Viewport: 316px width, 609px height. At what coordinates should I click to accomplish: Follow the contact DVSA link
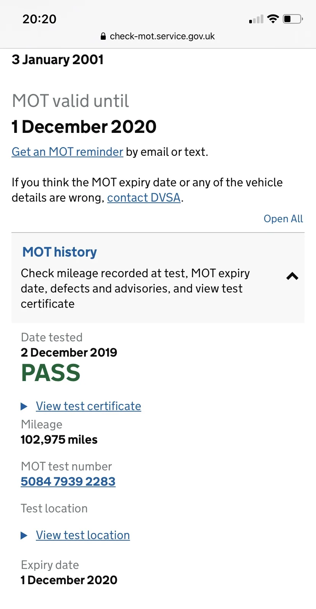(x=144, y=197)
